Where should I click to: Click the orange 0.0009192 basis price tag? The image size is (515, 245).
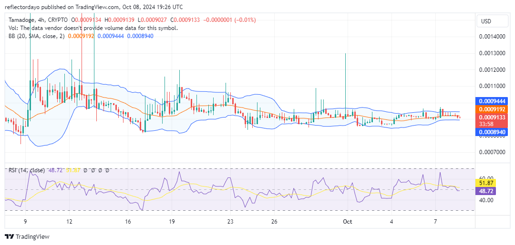tap(492, 109)
